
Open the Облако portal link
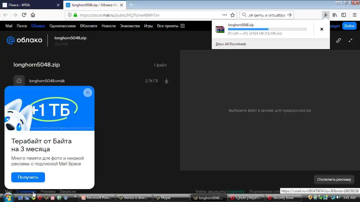tap(38, 26)
